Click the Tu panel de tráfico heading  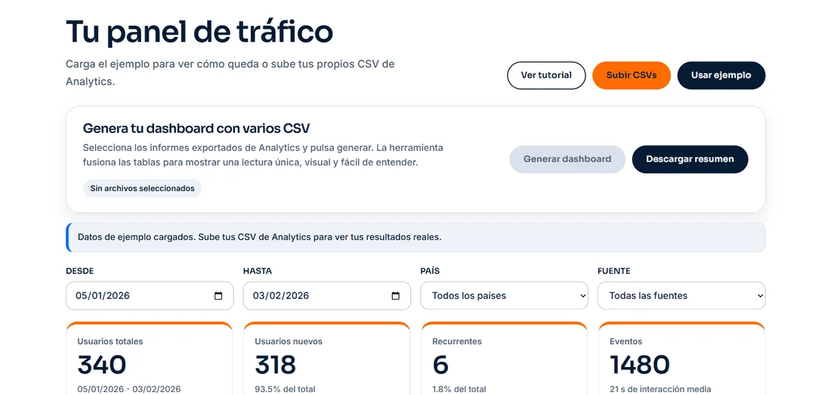click(x=199, y=32)
